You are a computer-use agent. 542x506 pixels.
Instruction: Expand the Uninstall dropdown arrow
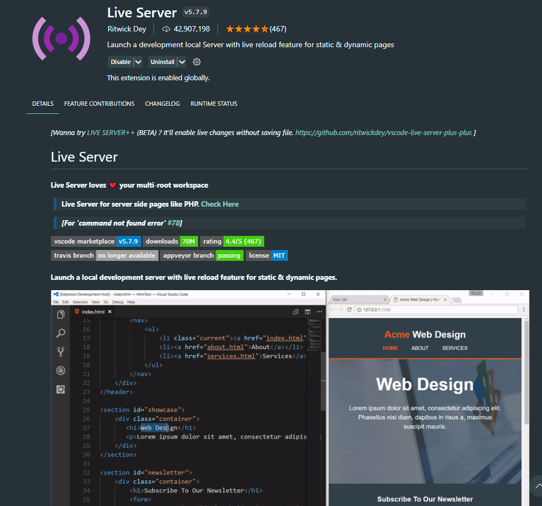coord(182,62)
